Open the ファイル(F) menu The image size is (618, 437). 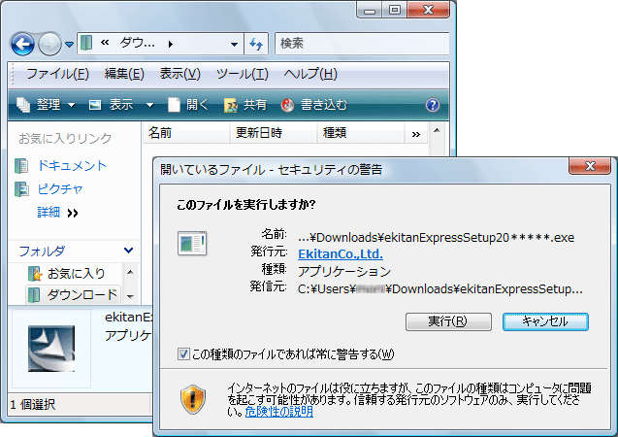click(x=57, y=74)
